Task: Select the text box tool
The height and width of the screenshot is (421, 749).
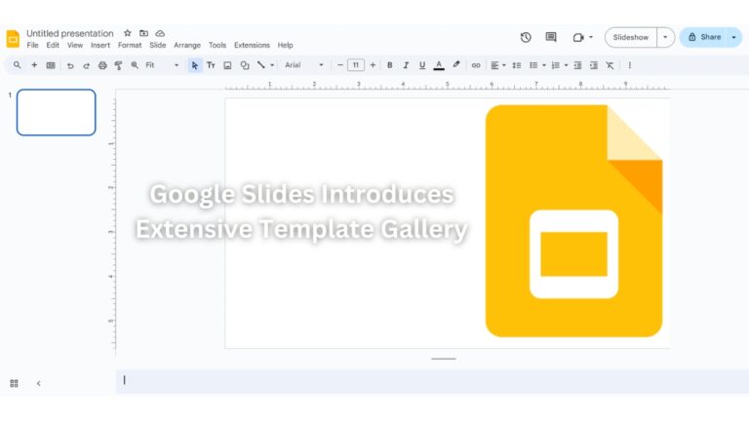Action: point(211,65)
